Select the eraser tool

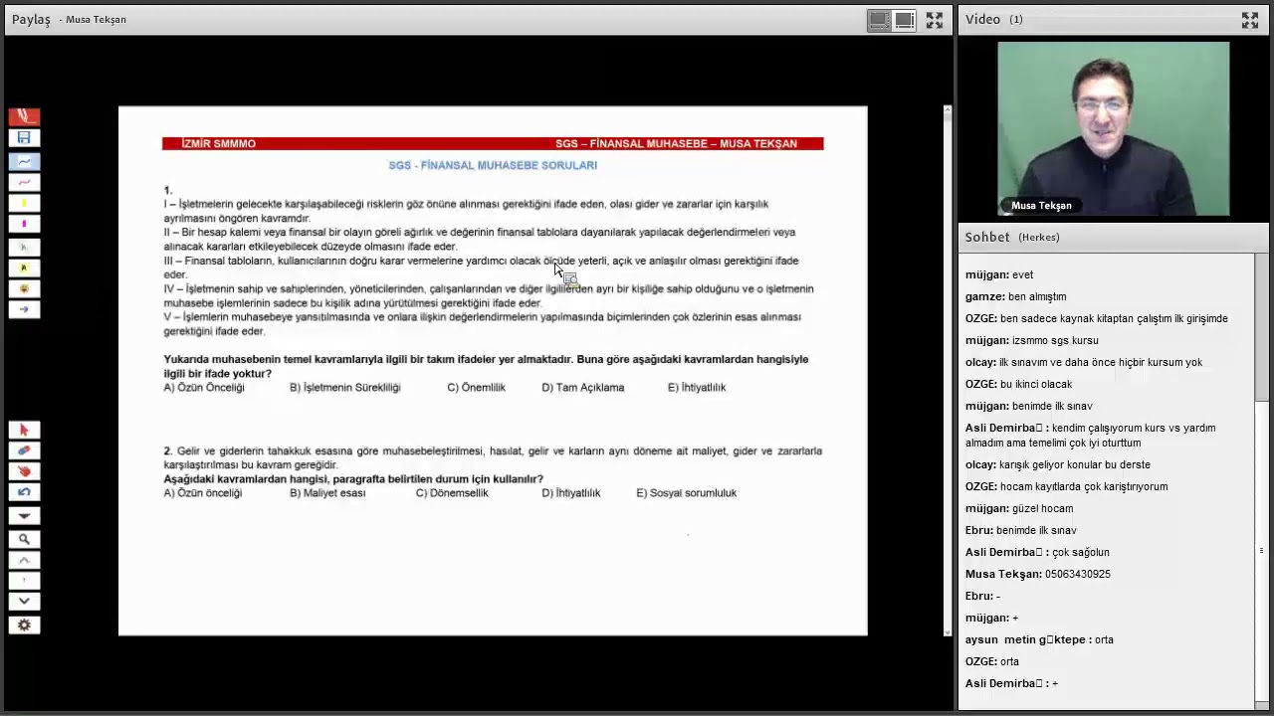click(x=24, y=450)
